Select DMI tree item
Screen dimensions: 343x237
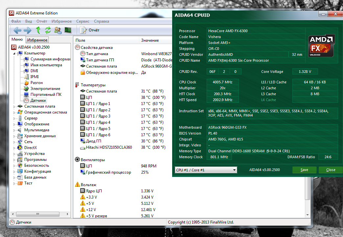point(34,71)
